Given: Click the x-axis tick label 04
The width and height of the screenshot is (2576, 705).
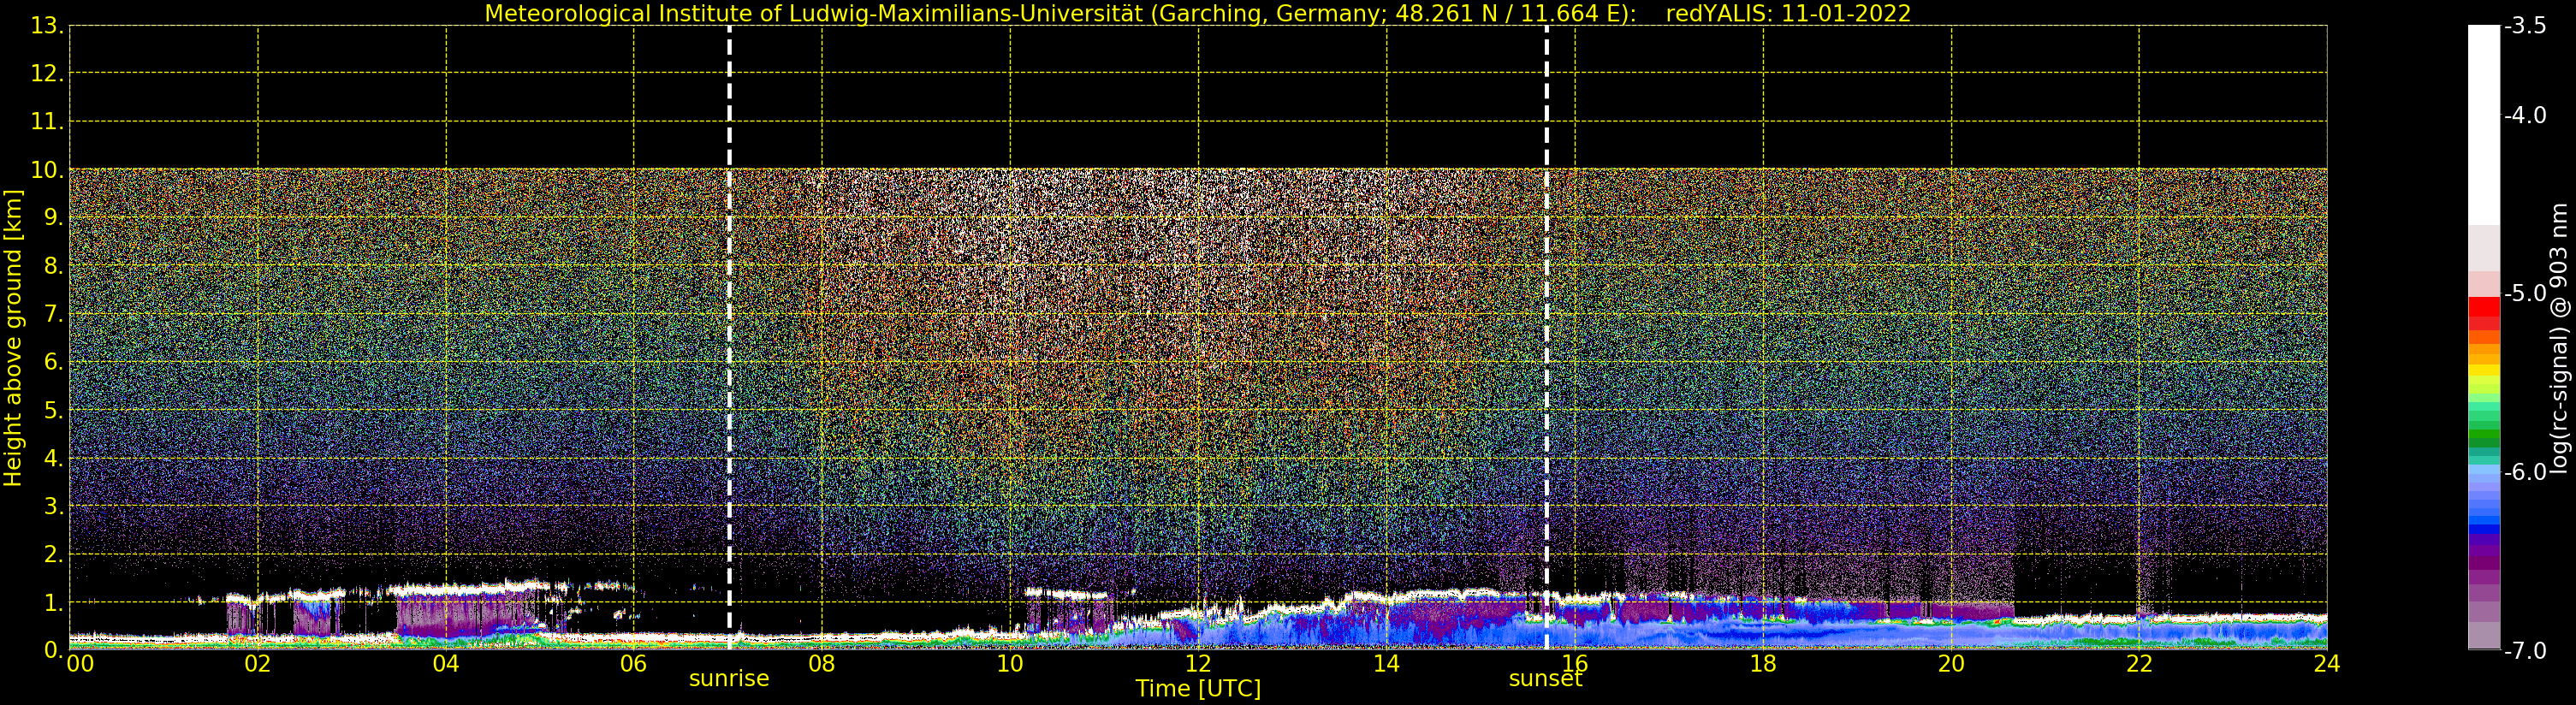Looking at the screenshot, I should coord(446,664).
